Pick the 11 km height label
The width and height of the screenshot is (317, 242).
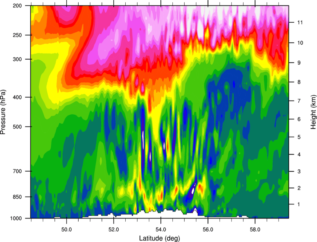pos(300,22)
